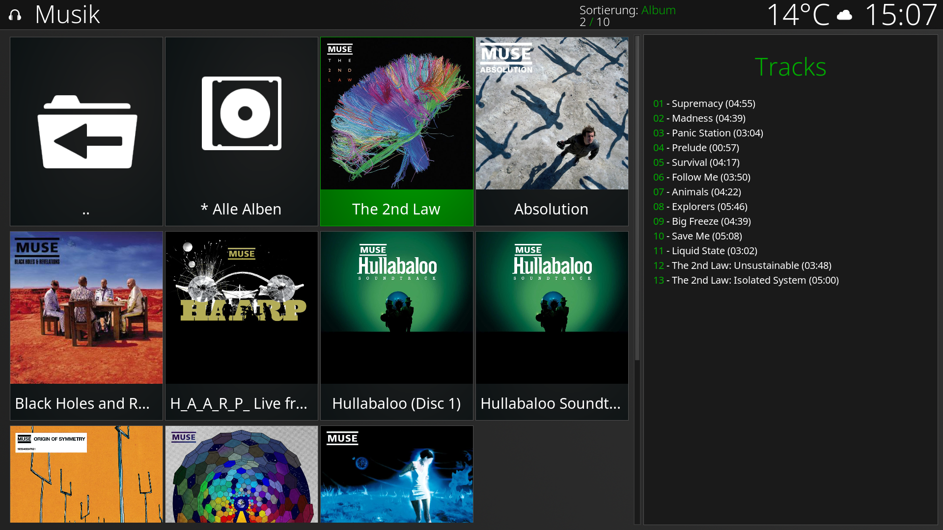Click the '* Alle Alben' label

241,209
